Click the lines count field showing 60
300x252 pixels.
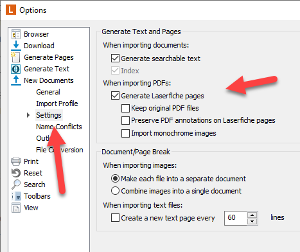click(236, 218)
